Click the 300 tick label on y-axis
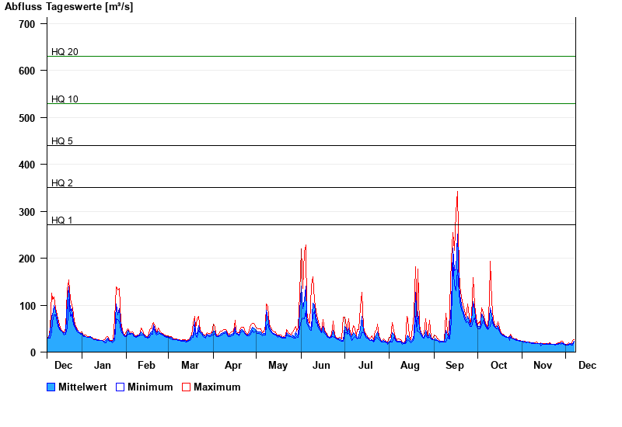This screenshot has width=622, height=427. pyautogui.click(x=27, y=212)
